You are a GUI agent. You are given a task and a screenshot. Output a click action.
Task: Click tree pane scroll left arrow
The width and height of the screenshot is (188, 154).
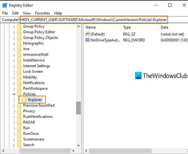pyautogui.click(x=3, y=151)
